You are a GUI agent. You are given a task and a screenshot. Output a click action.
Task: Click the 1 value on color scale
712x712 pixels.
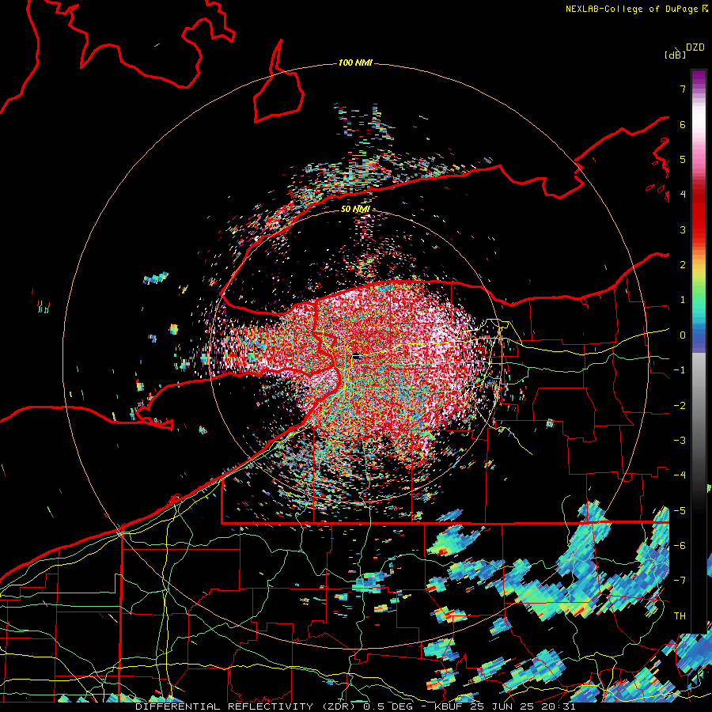coord(683,300)
